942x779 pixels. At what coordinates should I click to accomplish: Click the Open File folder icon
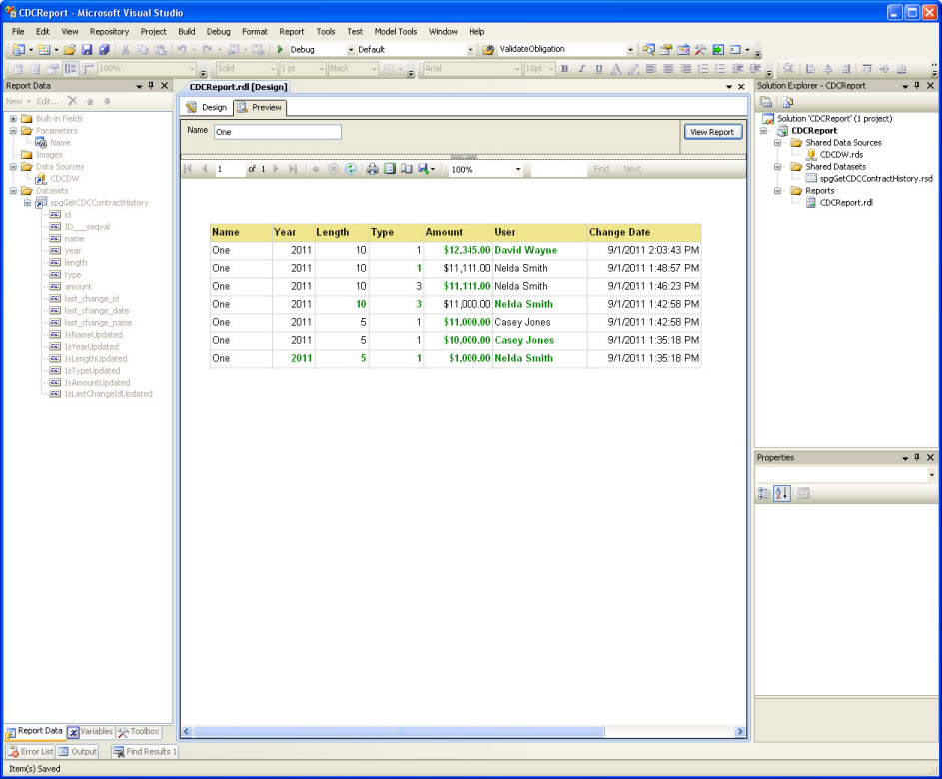(x=70, y=50)
